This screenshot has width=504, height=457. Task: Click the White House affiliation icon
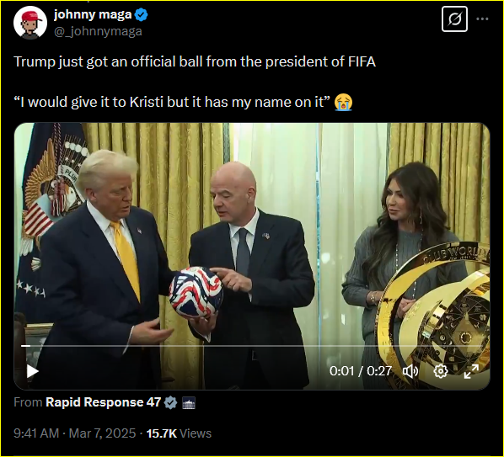(189, 403)
